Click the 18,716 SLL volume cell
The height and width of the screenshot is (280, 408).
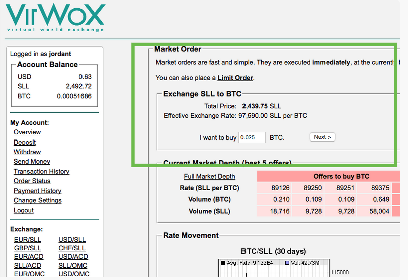pyautogui.click(x=274, y=211)
